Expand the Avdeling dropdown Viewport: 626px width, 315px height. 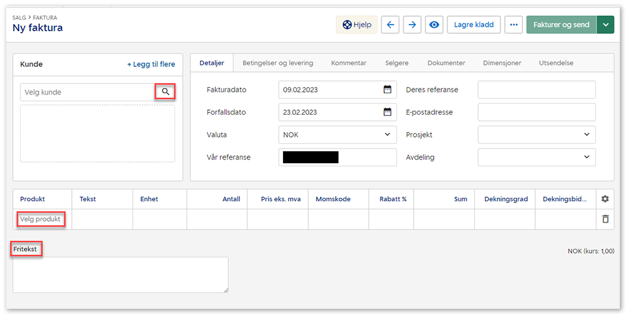click(586, 157)
